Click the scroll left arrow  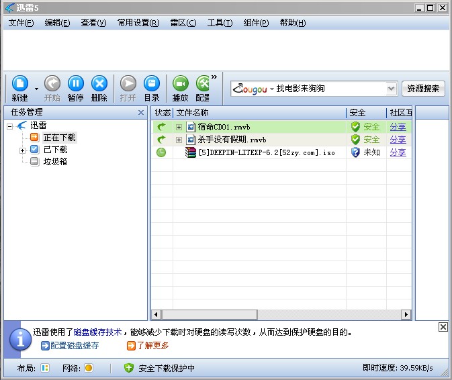tap(156, 314)
